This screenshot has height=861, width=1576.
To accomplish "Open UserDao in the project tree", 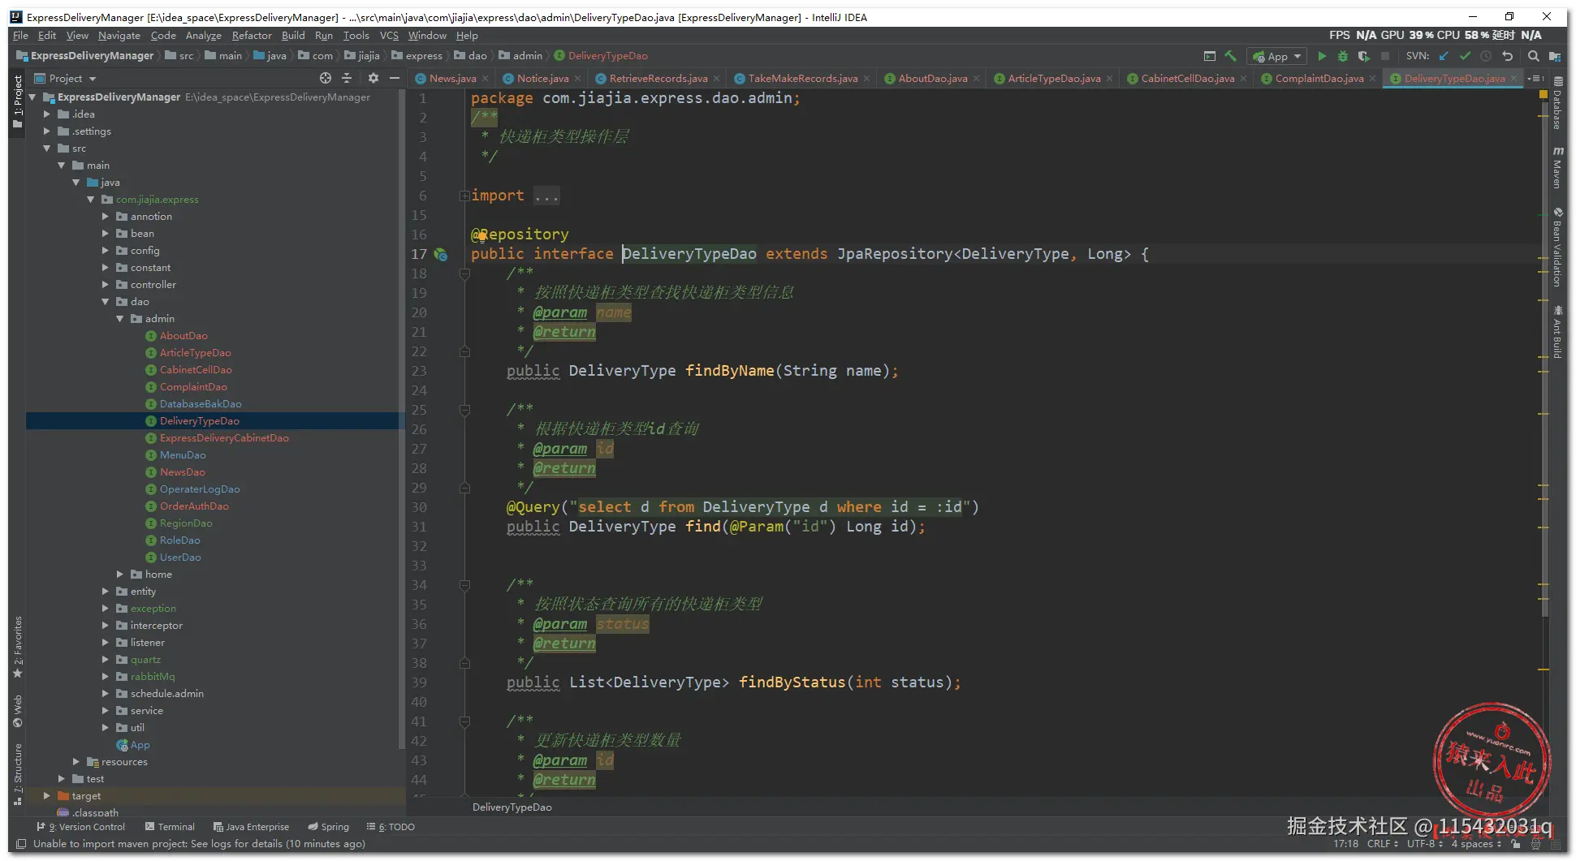I will coord(180,557).
